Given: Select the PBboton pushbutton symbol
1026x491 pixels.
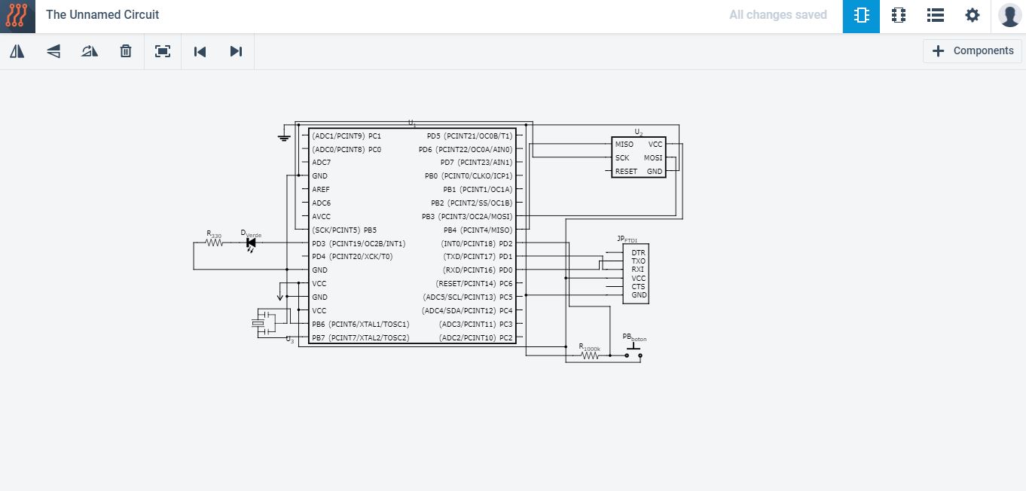Looking at the screenshot, I should pyautogui.click(x=634, y=349).
